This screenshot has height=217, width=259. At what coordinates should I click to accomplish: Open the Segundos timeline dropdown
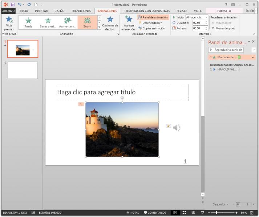(x=220, y=204)
